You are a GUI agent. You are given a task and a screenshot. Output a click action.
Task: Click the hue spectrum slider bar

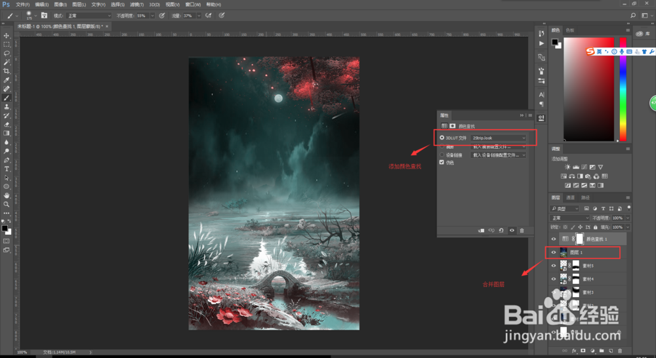623,89
